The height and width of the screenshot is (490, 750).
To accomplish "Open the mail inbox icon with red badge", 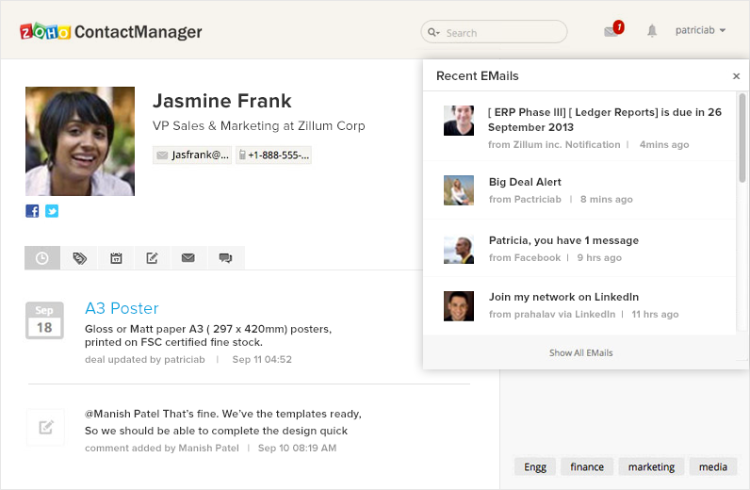I will tap(612, 31).
